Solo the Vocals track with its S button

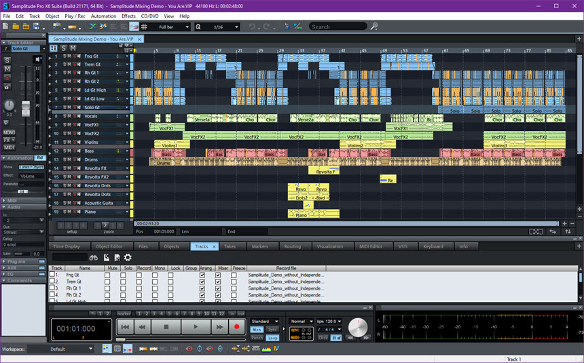(65, 116)
